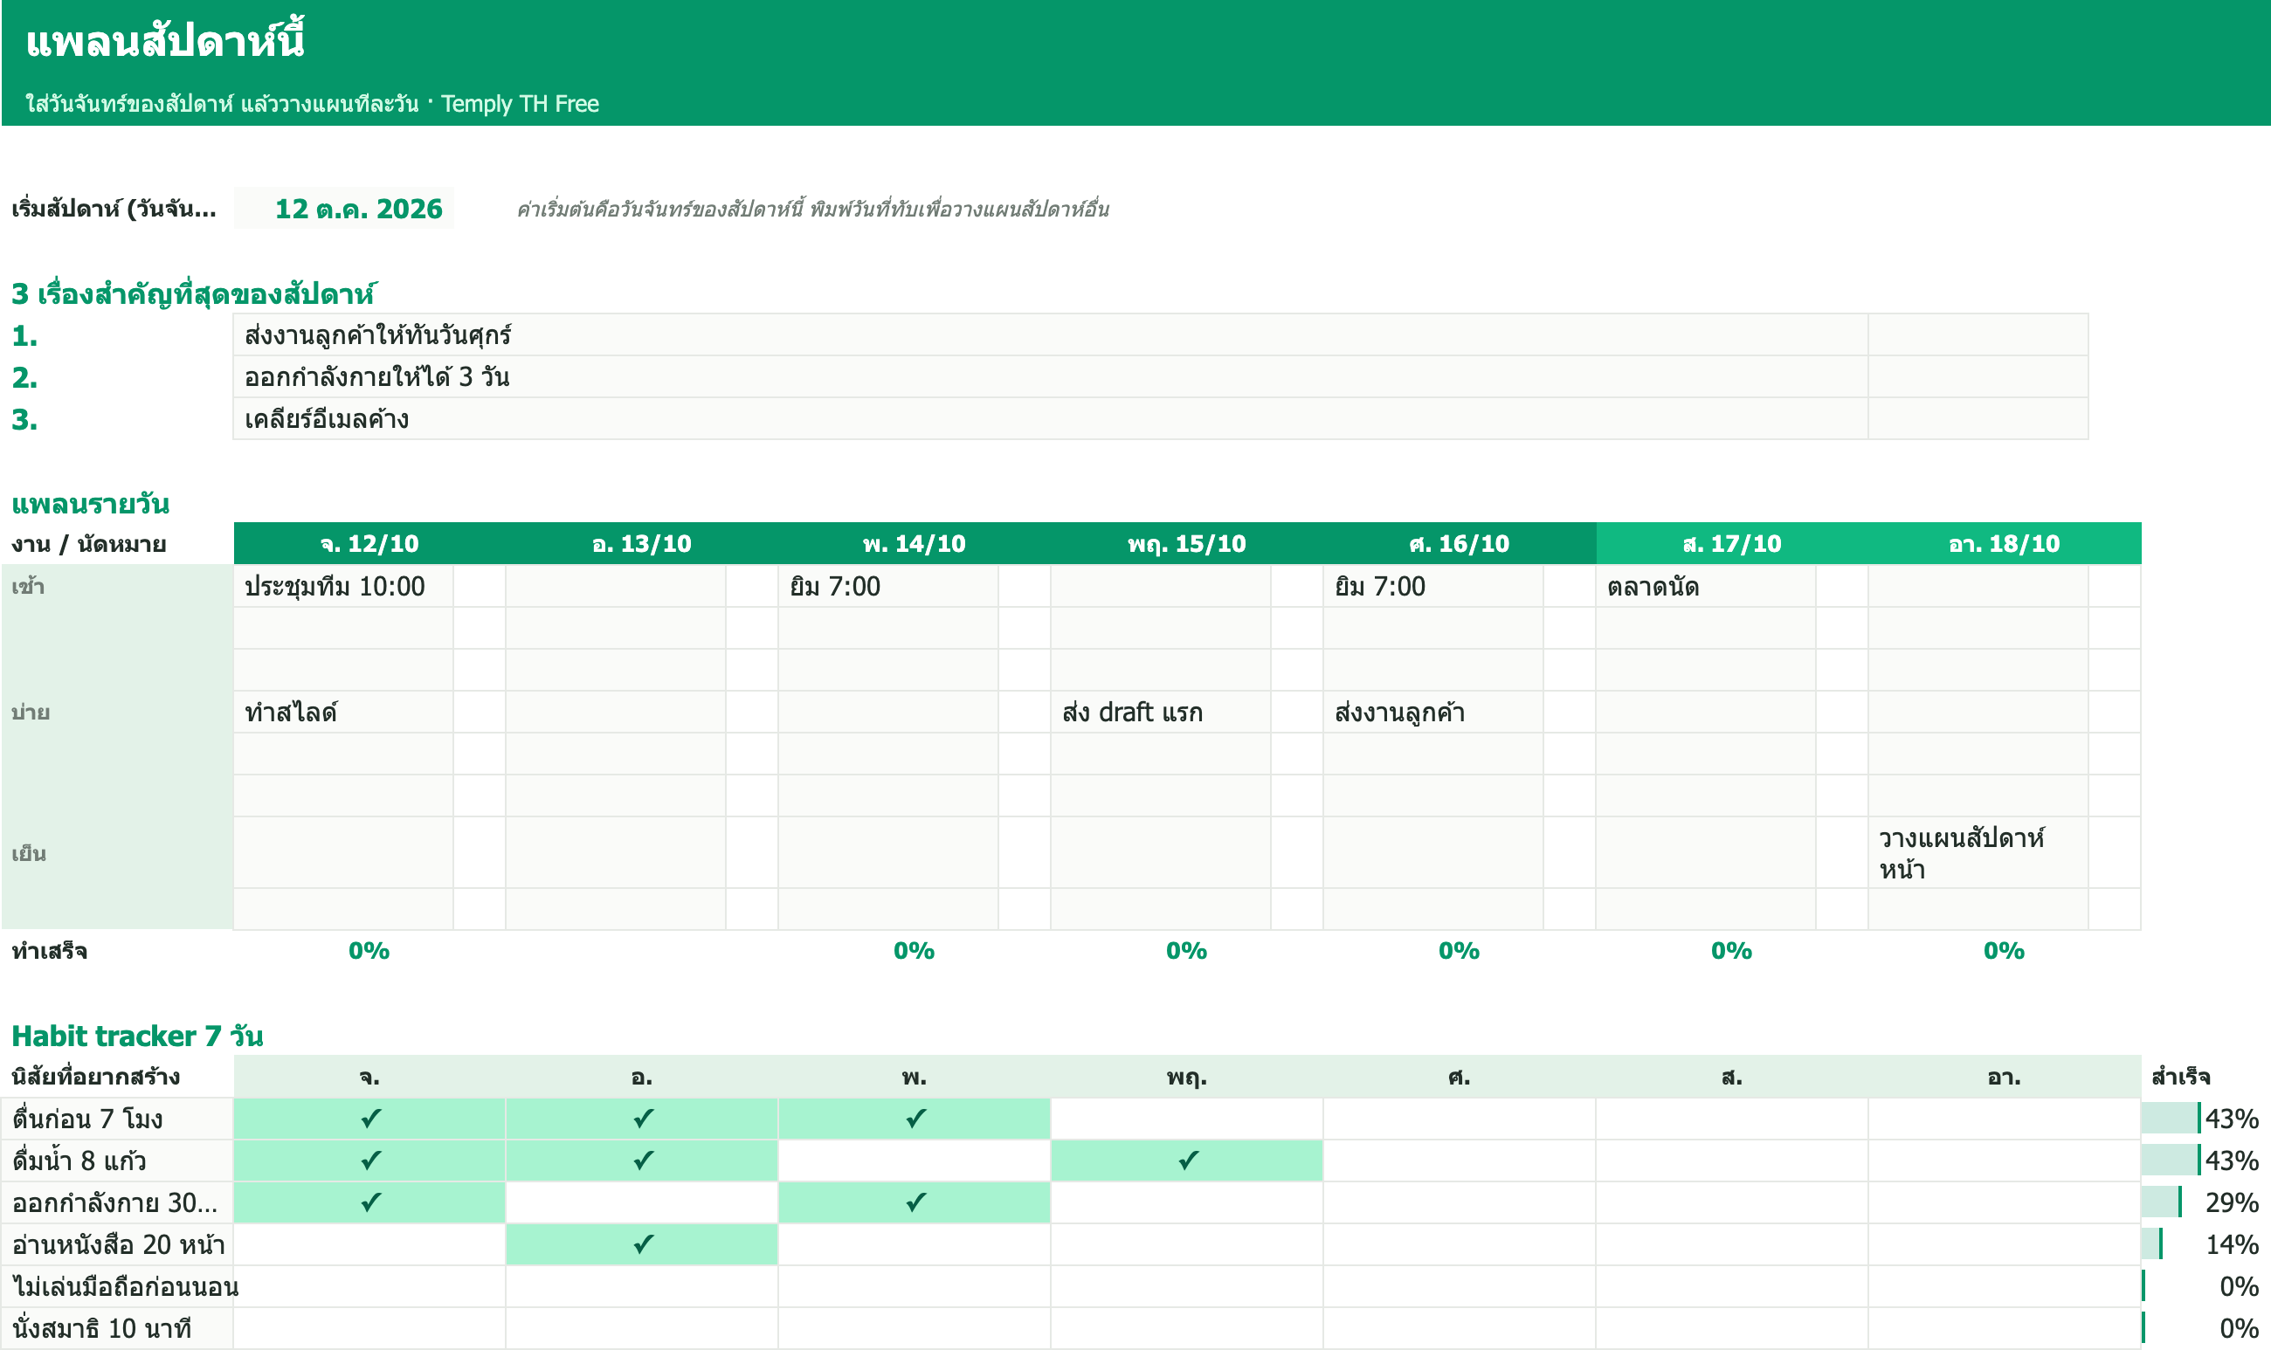Uncheck Wednesday for ตื่นก่อน 7 โมง
Image resolution: width=2271 pixels, height=1350 pixels.
[915, 1118]
